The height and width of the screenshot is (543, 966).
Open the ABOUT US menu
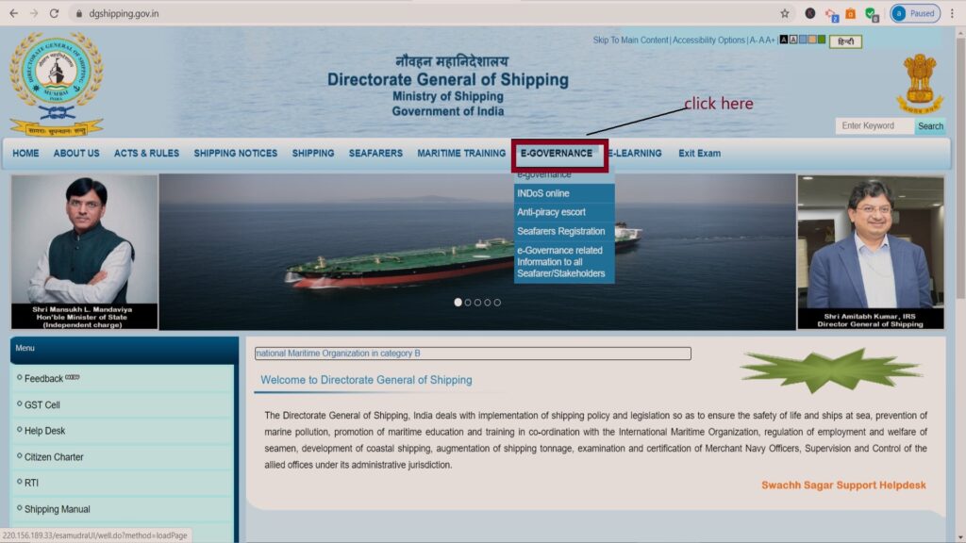(76, 154)
